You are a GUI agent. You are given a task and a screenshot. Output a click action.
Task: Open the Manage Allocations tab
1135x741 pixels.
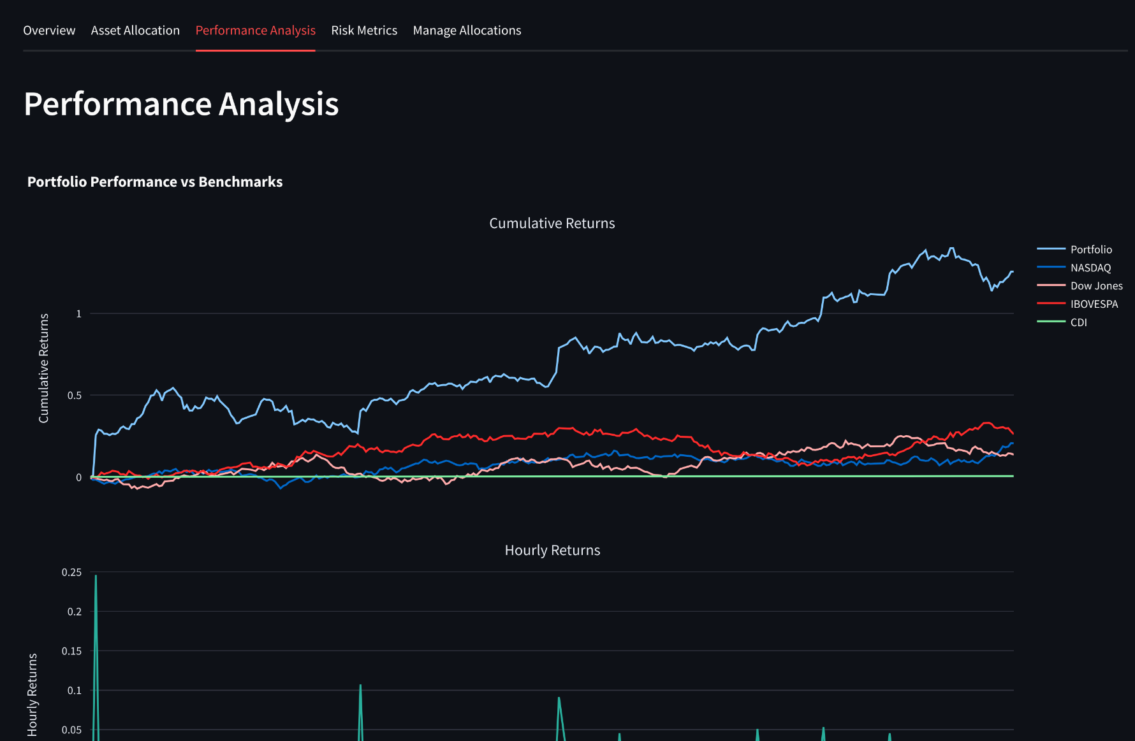[467, 31]
